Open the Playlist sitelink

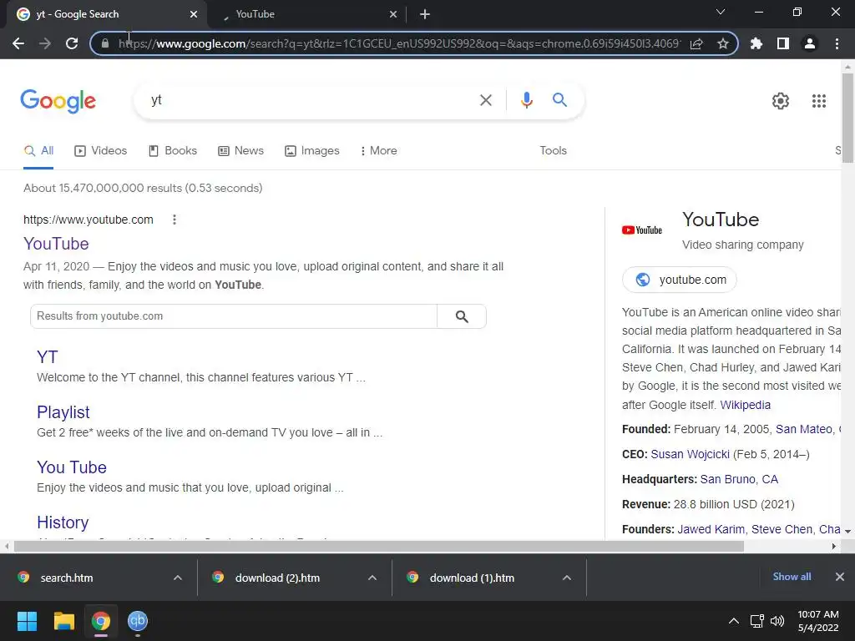point(63,412)
